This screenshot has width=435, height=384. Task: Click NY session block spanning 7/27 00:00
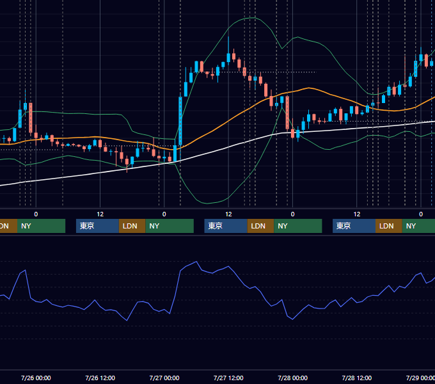[x=170, y=226]
